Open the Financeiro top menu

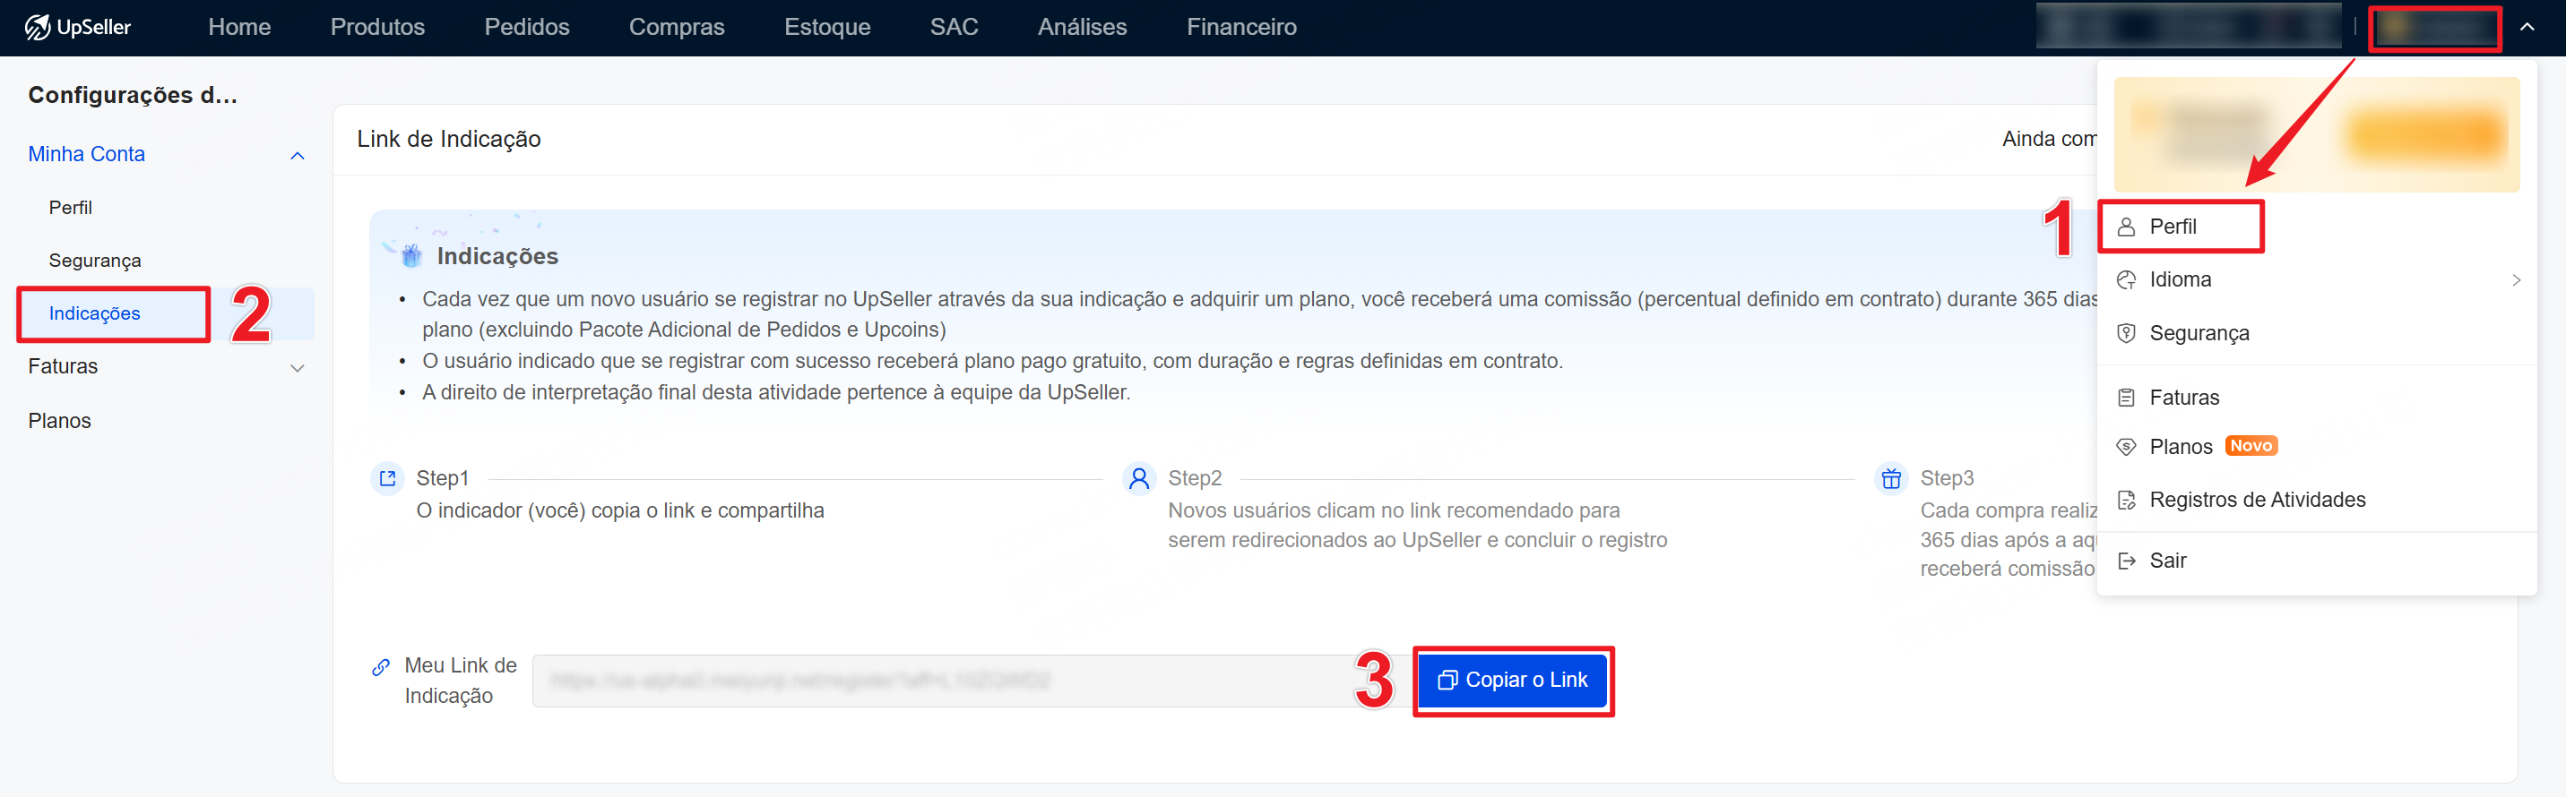click(1240, 28)
